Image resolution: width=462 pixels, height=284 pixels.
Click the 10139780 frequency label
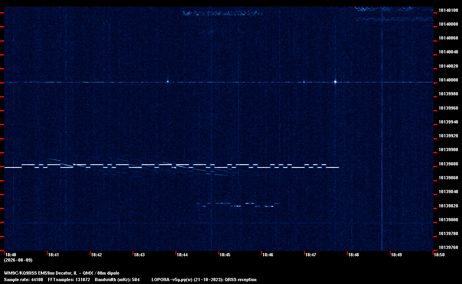tap(448, 233)
